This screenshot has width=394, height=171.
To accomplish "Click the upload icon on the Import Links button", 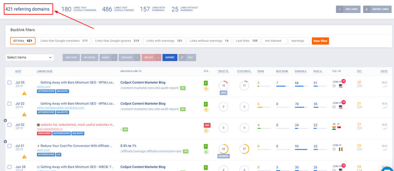I will (x=367, y=9).
